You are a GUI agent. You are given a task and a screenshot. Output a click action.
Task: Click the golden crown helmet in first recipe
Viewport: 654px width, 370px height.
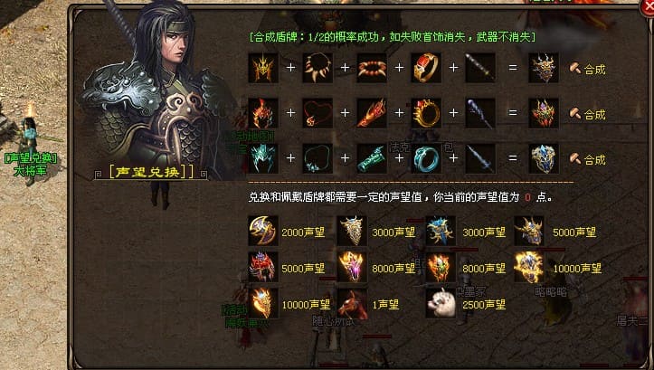coord(262,67)
